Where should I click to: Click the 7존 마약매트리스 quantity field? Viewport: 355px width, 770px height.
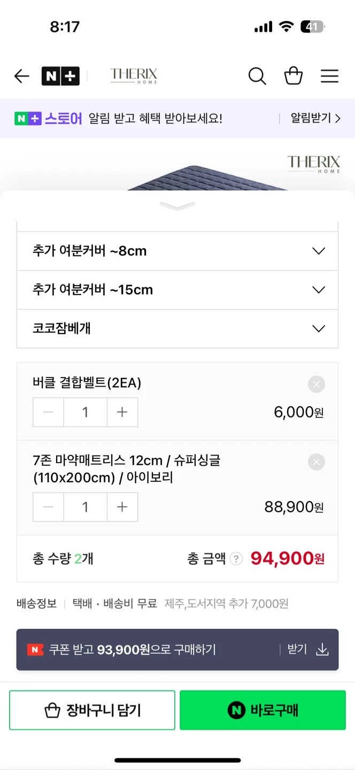86,507
